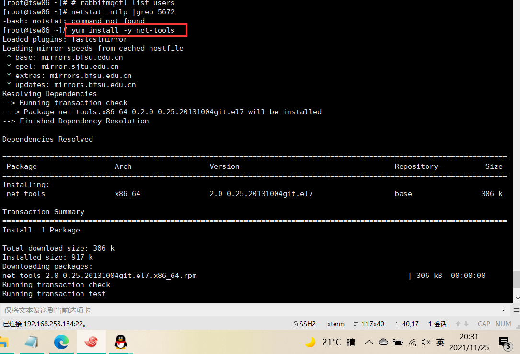Click the 'base' repository cell
The height and width of the screenshot is (354, 520).
(x=403, y=194)
